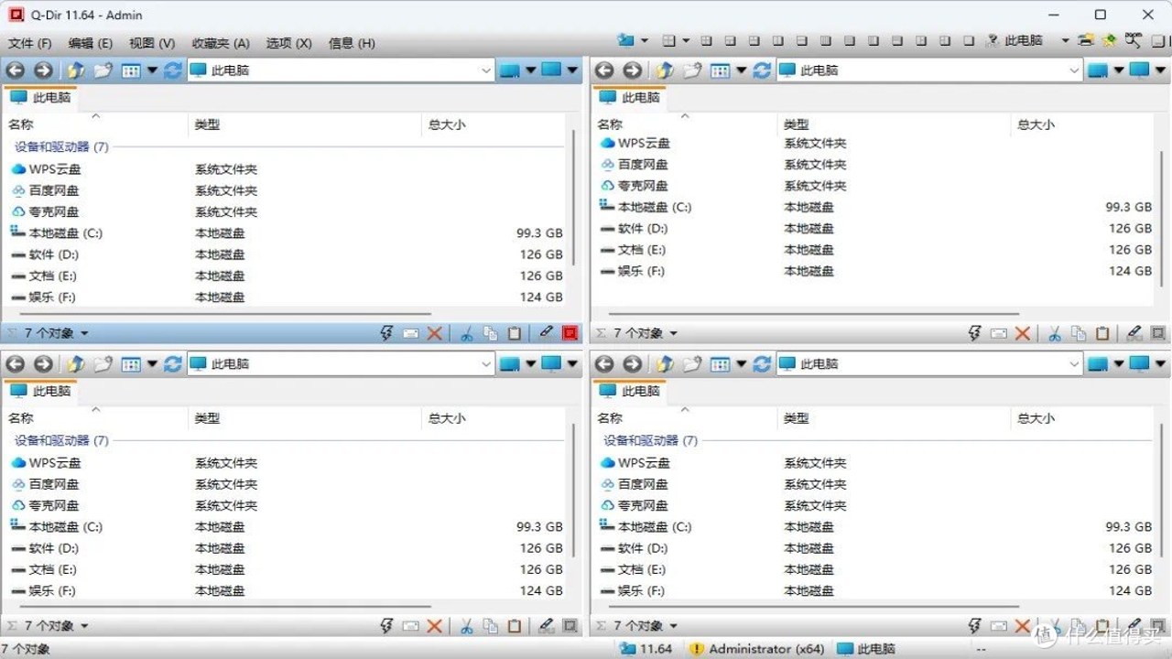Refresh the bottom-right pane
Image resolution: width=1172 pixels, height=659 pixels.
pyautogui.click(x=762, y=364)
